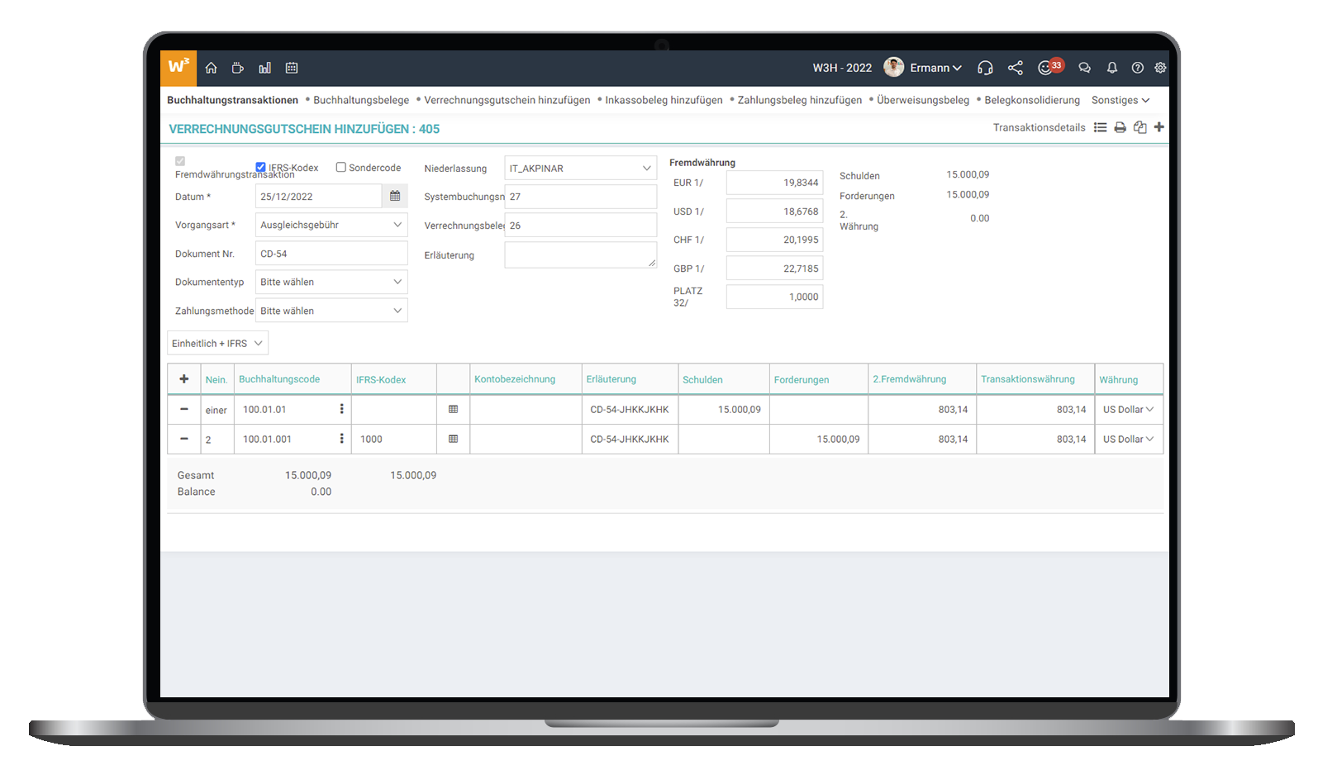The image size is (1318, 770).
Task: Open the settings gear icon
Action: (1160, 68)
